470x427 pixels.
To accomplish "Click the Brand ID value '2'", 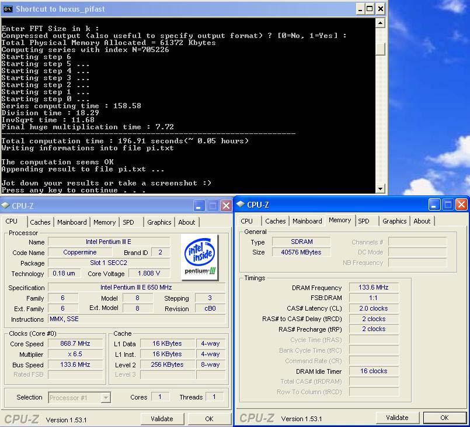I will 161,252.
